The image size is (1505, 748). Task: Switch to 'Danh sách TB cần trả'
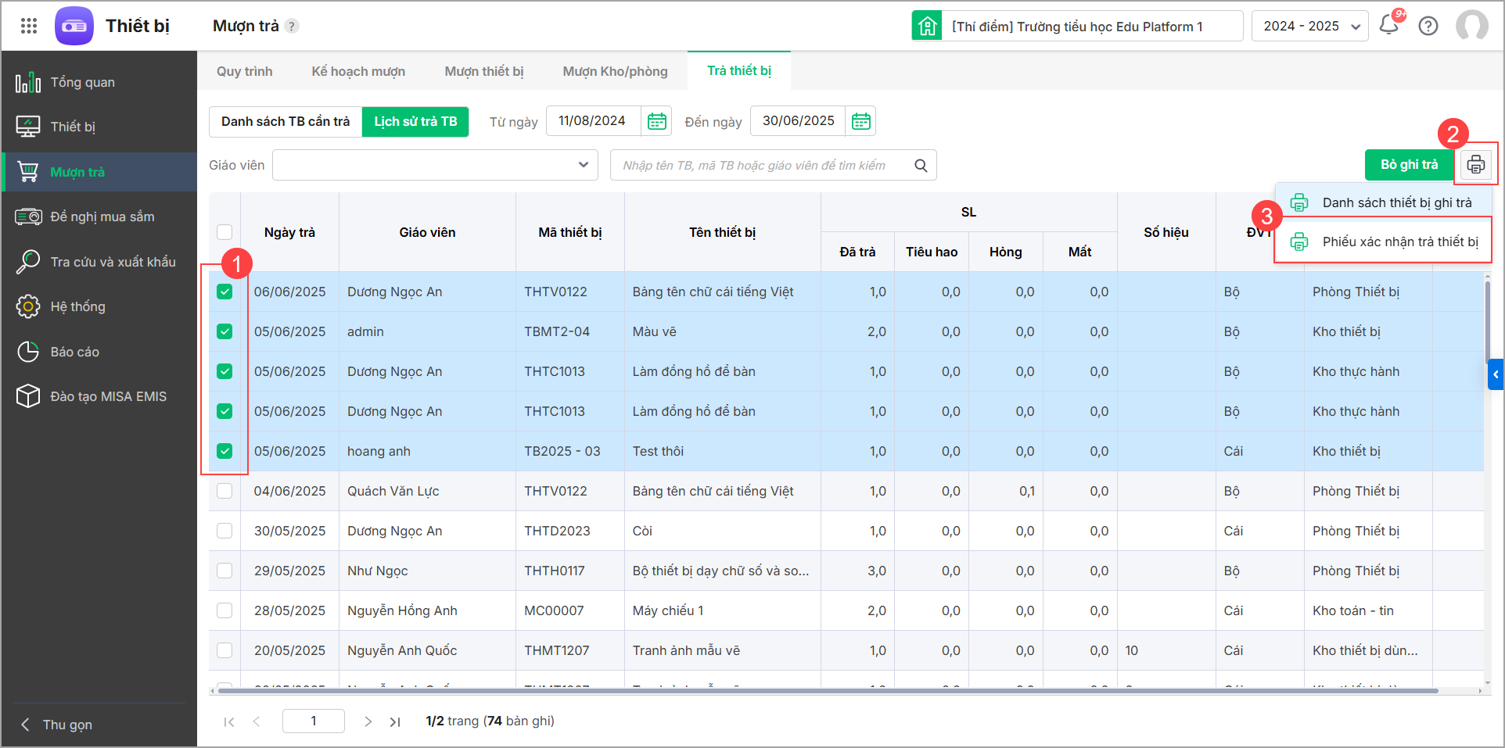pos(286,122)
